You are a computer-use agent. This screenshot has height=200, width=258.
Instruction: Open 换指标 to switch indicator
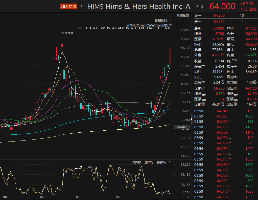coord(162,162)
